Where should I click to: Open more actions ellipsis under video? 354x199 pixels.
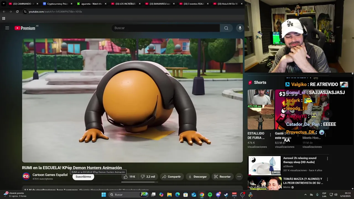pyautogui.click(x=239, y=177)
